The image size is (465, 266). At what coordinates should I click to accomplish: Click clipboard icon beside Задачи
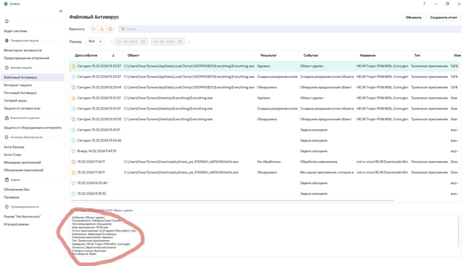[x=7, y=180]
